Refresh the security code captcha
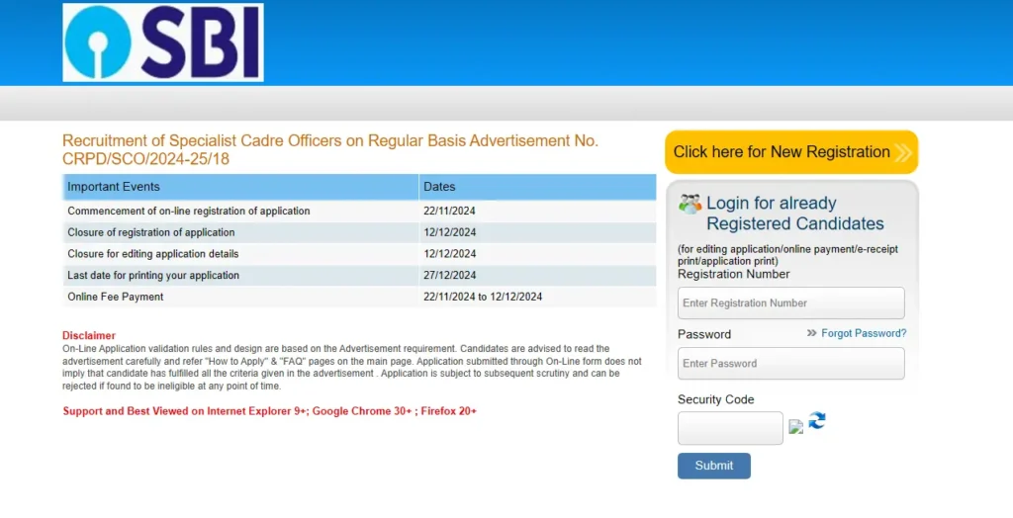The height and width of the screenshot is (518, 1013). tap(817, 421)
